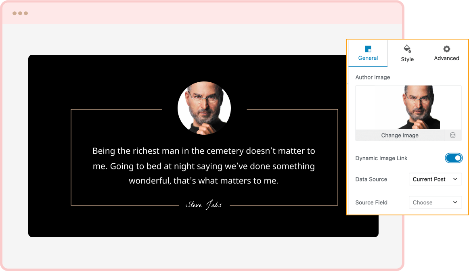
Task: Expand the Source Field Choose dropdown
Action: [435, 202]
